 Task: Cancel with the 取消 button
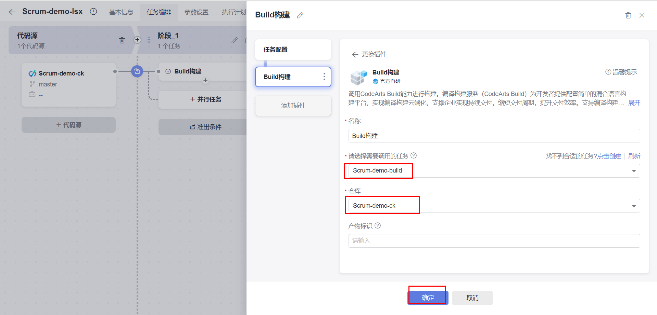pyautogui.click(x=472, y=298)
